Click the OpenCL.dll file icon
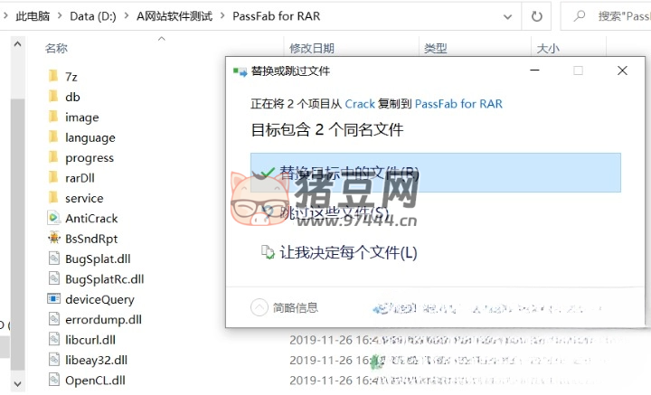This screenshot has width=651, height=395. tap(54, 380)
